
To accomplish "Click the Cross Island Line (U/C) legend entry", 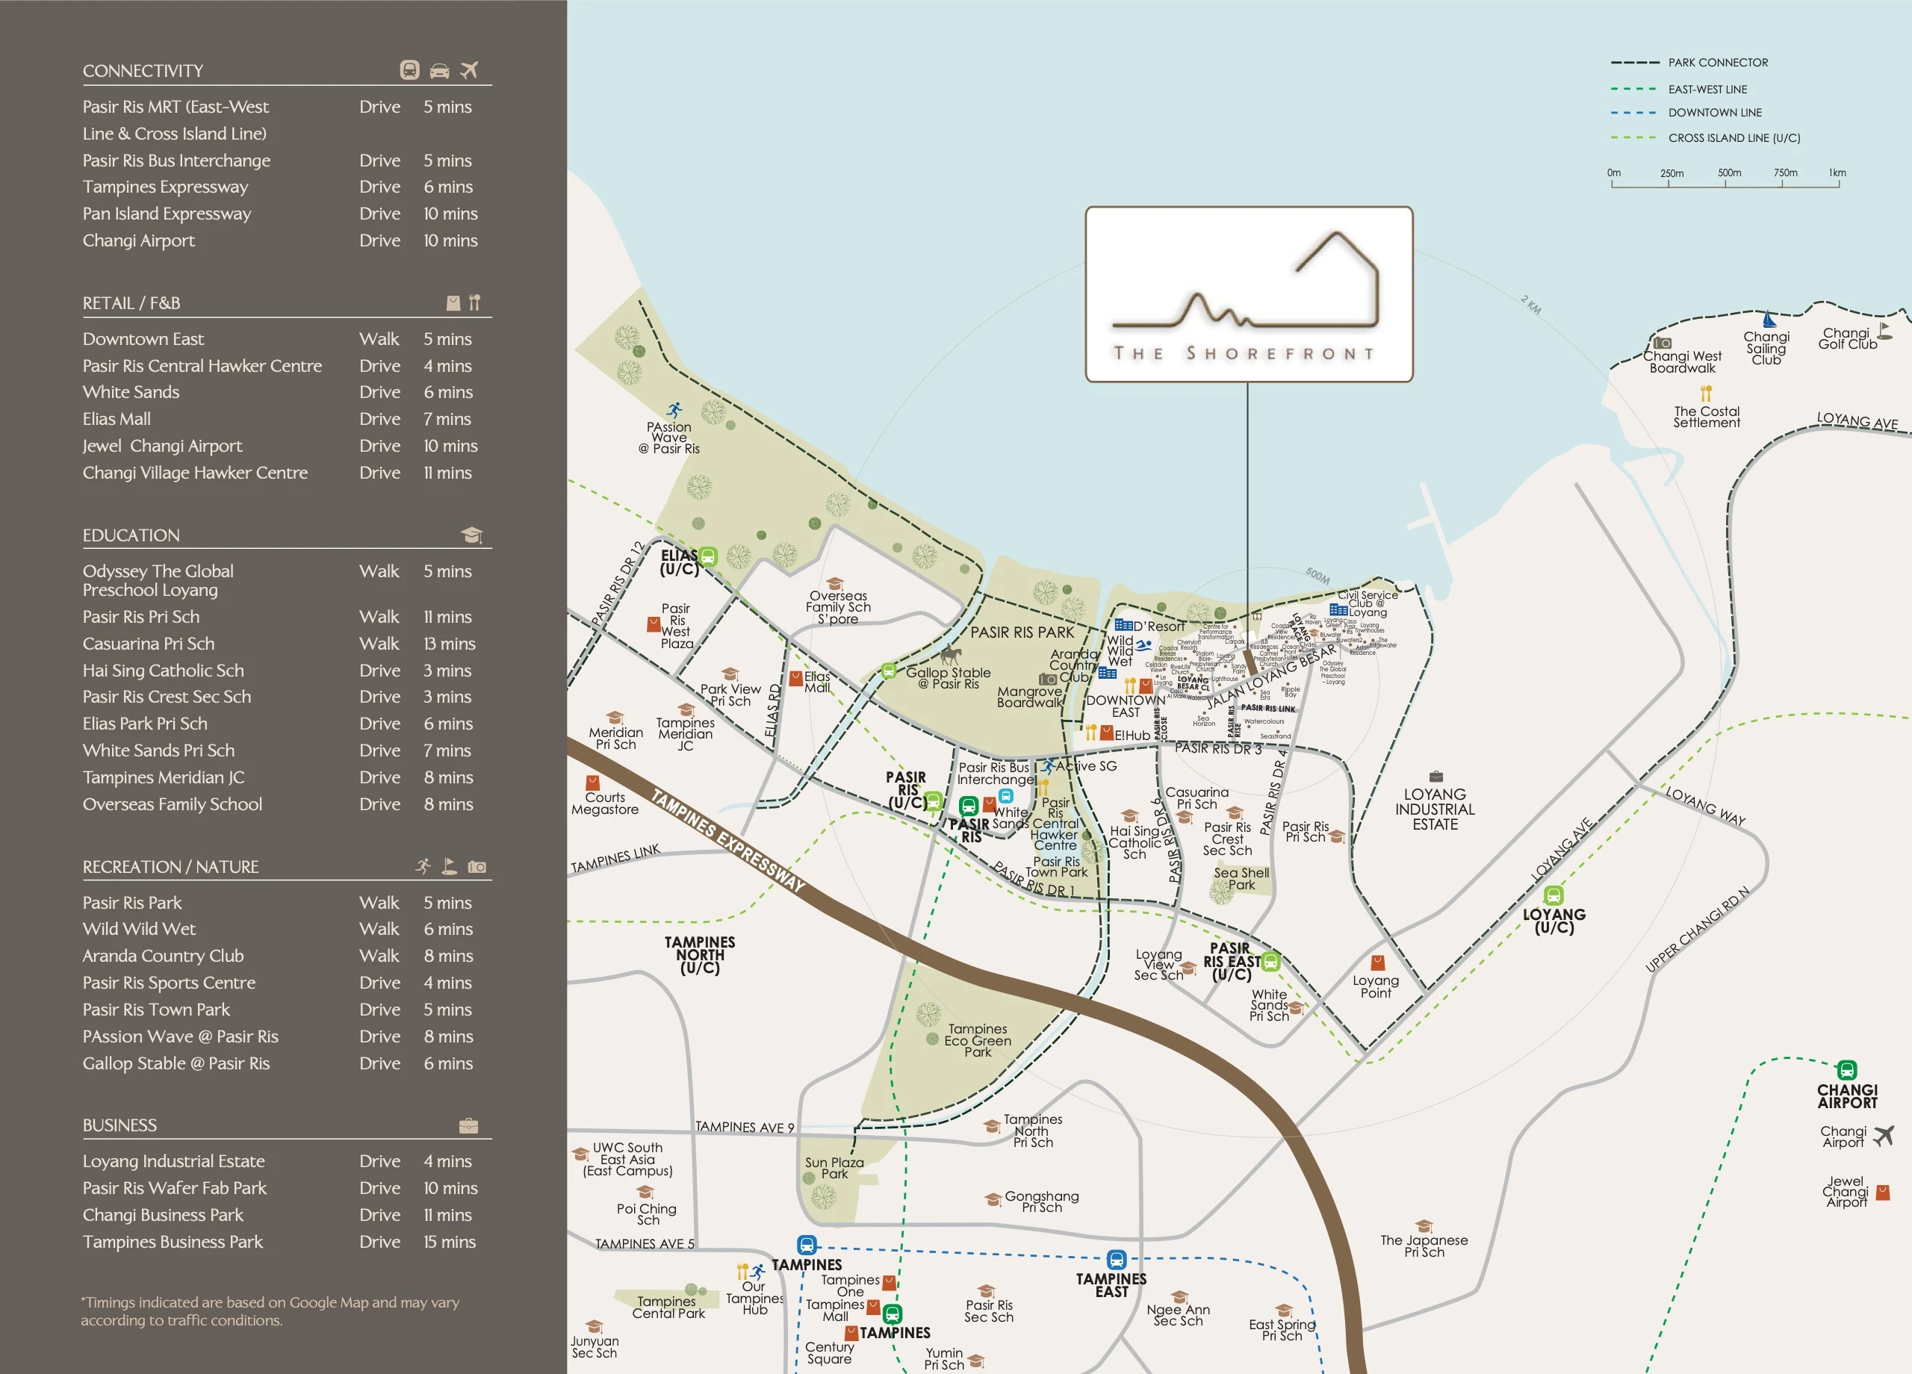I will click(1733, 138).
